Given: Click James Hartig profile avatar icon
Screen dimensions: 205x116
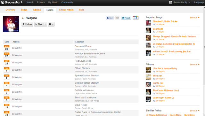Looking at the screenshot, I should tap(170, 2).
